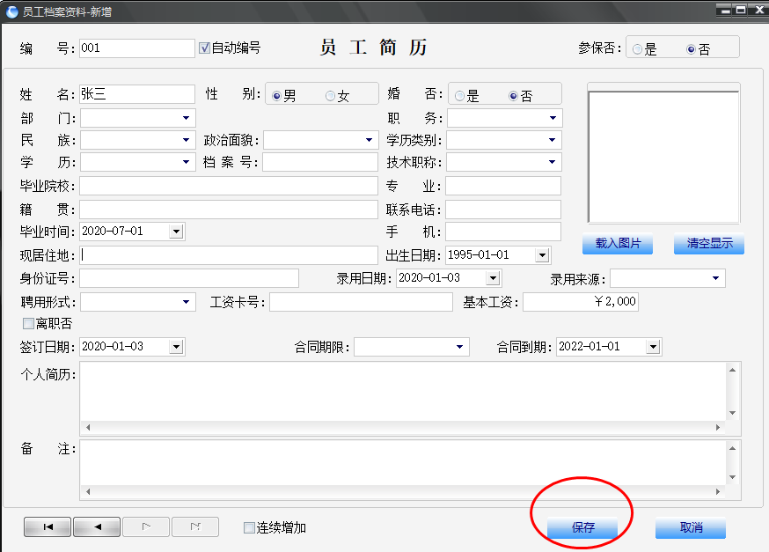The width and height of the screenshot is (769, 552).
Task: Open the 签订日期 date picker
Action: coord(176,347)
